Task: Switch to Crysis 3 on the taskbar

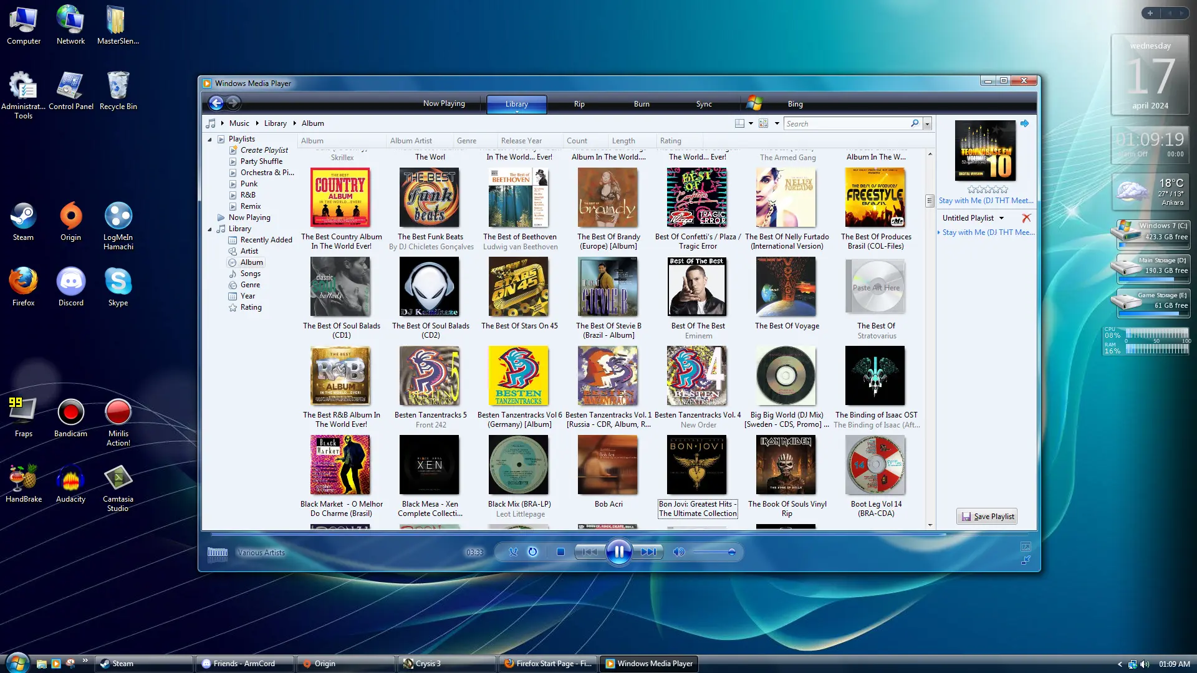Action: [446, 664]
